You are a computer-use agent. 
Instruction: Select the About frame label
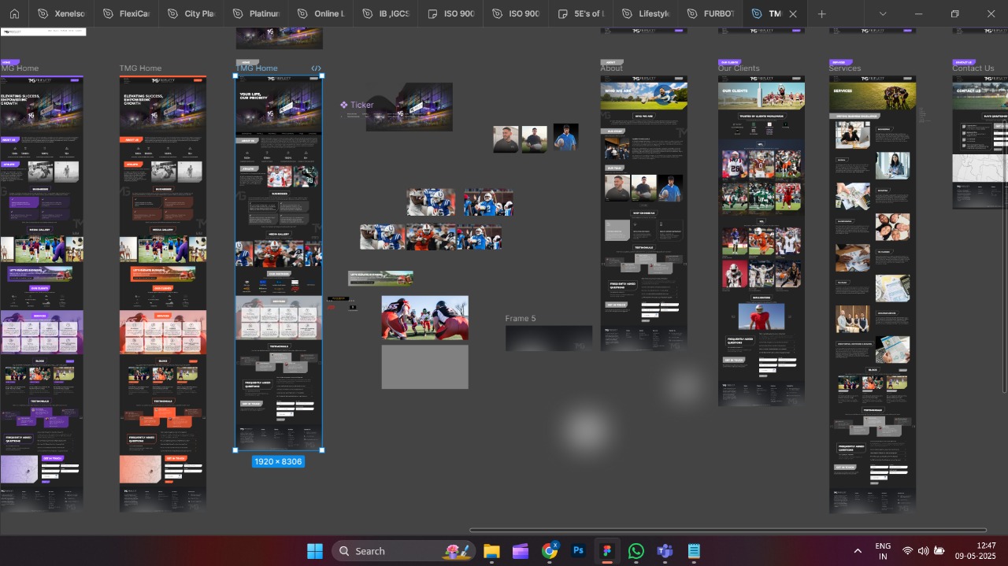611,68
